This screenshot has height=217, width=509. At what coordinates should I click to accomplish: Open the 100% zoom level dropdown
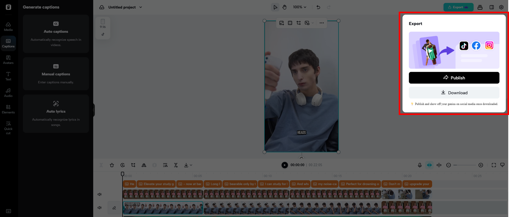point(300,7)
